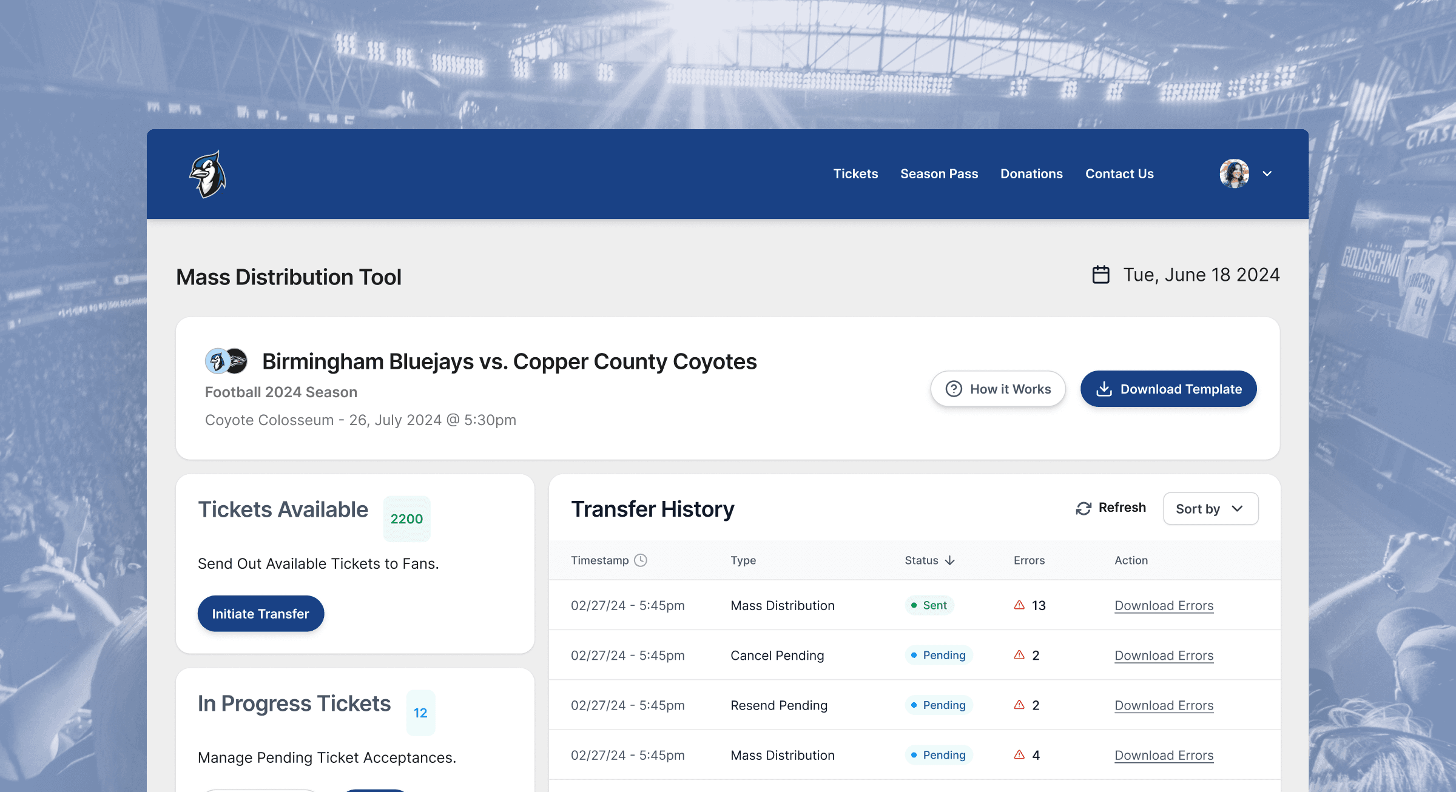Click the question mark help icon
This screenshot has width=1456, height=792.
[x=954, y=389]
